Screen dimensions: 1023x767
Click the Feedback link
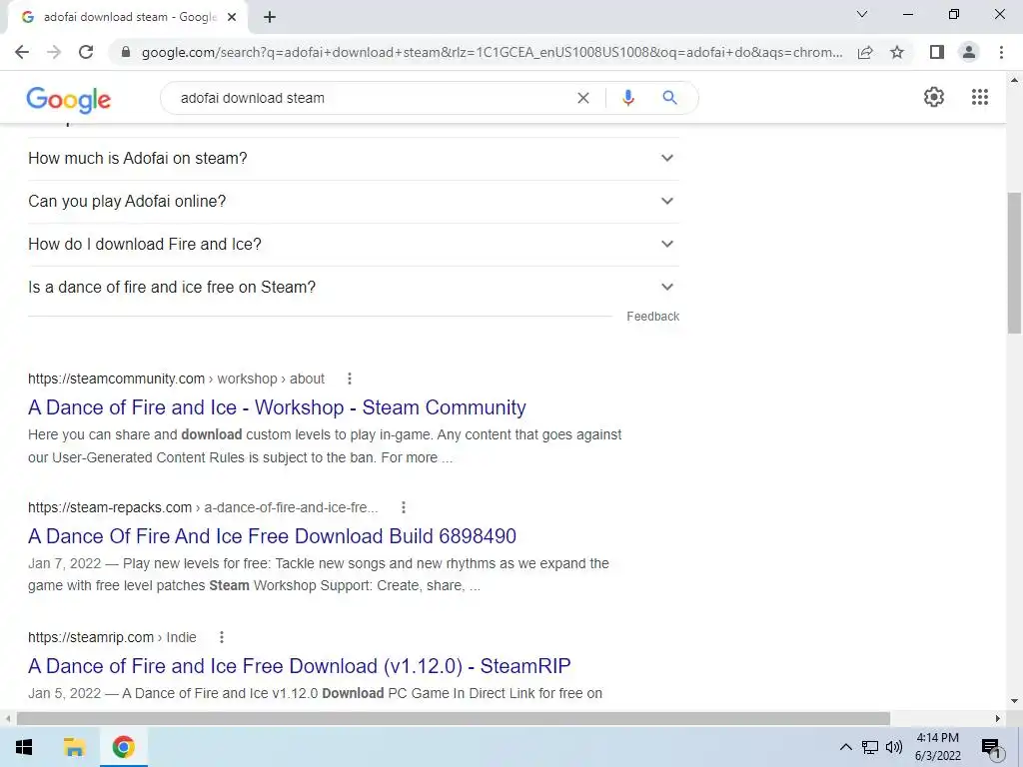(653, 317)
